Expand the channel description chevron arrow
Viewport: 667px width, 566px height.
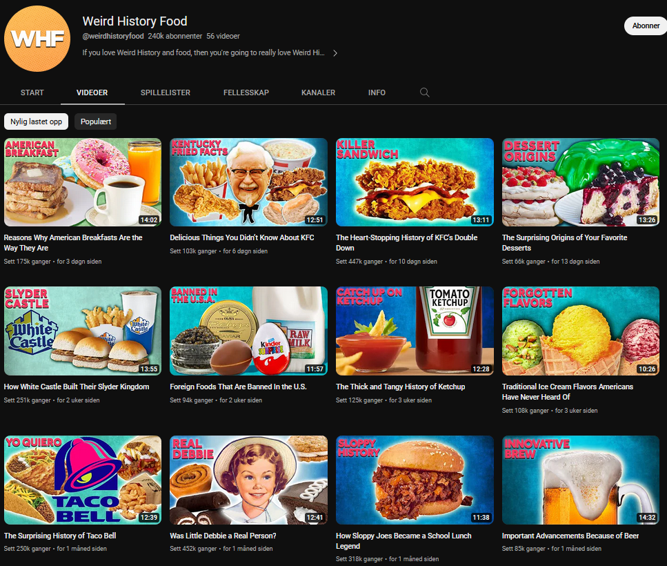335,53
